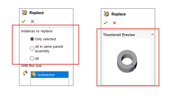The width and height of the screenshot is (171, 96).
Task: Collapse the Thumbnail Preview section with the chevron
Action: (153, 35)
